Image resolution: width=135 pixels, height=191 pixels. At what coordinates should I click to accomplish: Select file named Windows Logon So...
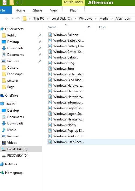pyautogui.click(x=68, y=114)
